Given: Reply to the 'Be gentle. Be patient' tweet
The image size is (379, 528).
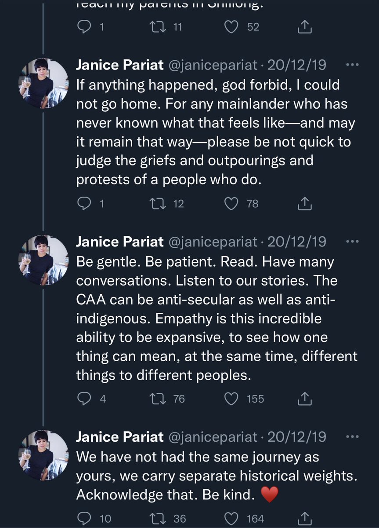Looking at the screenshot, I should coord(84,399).
